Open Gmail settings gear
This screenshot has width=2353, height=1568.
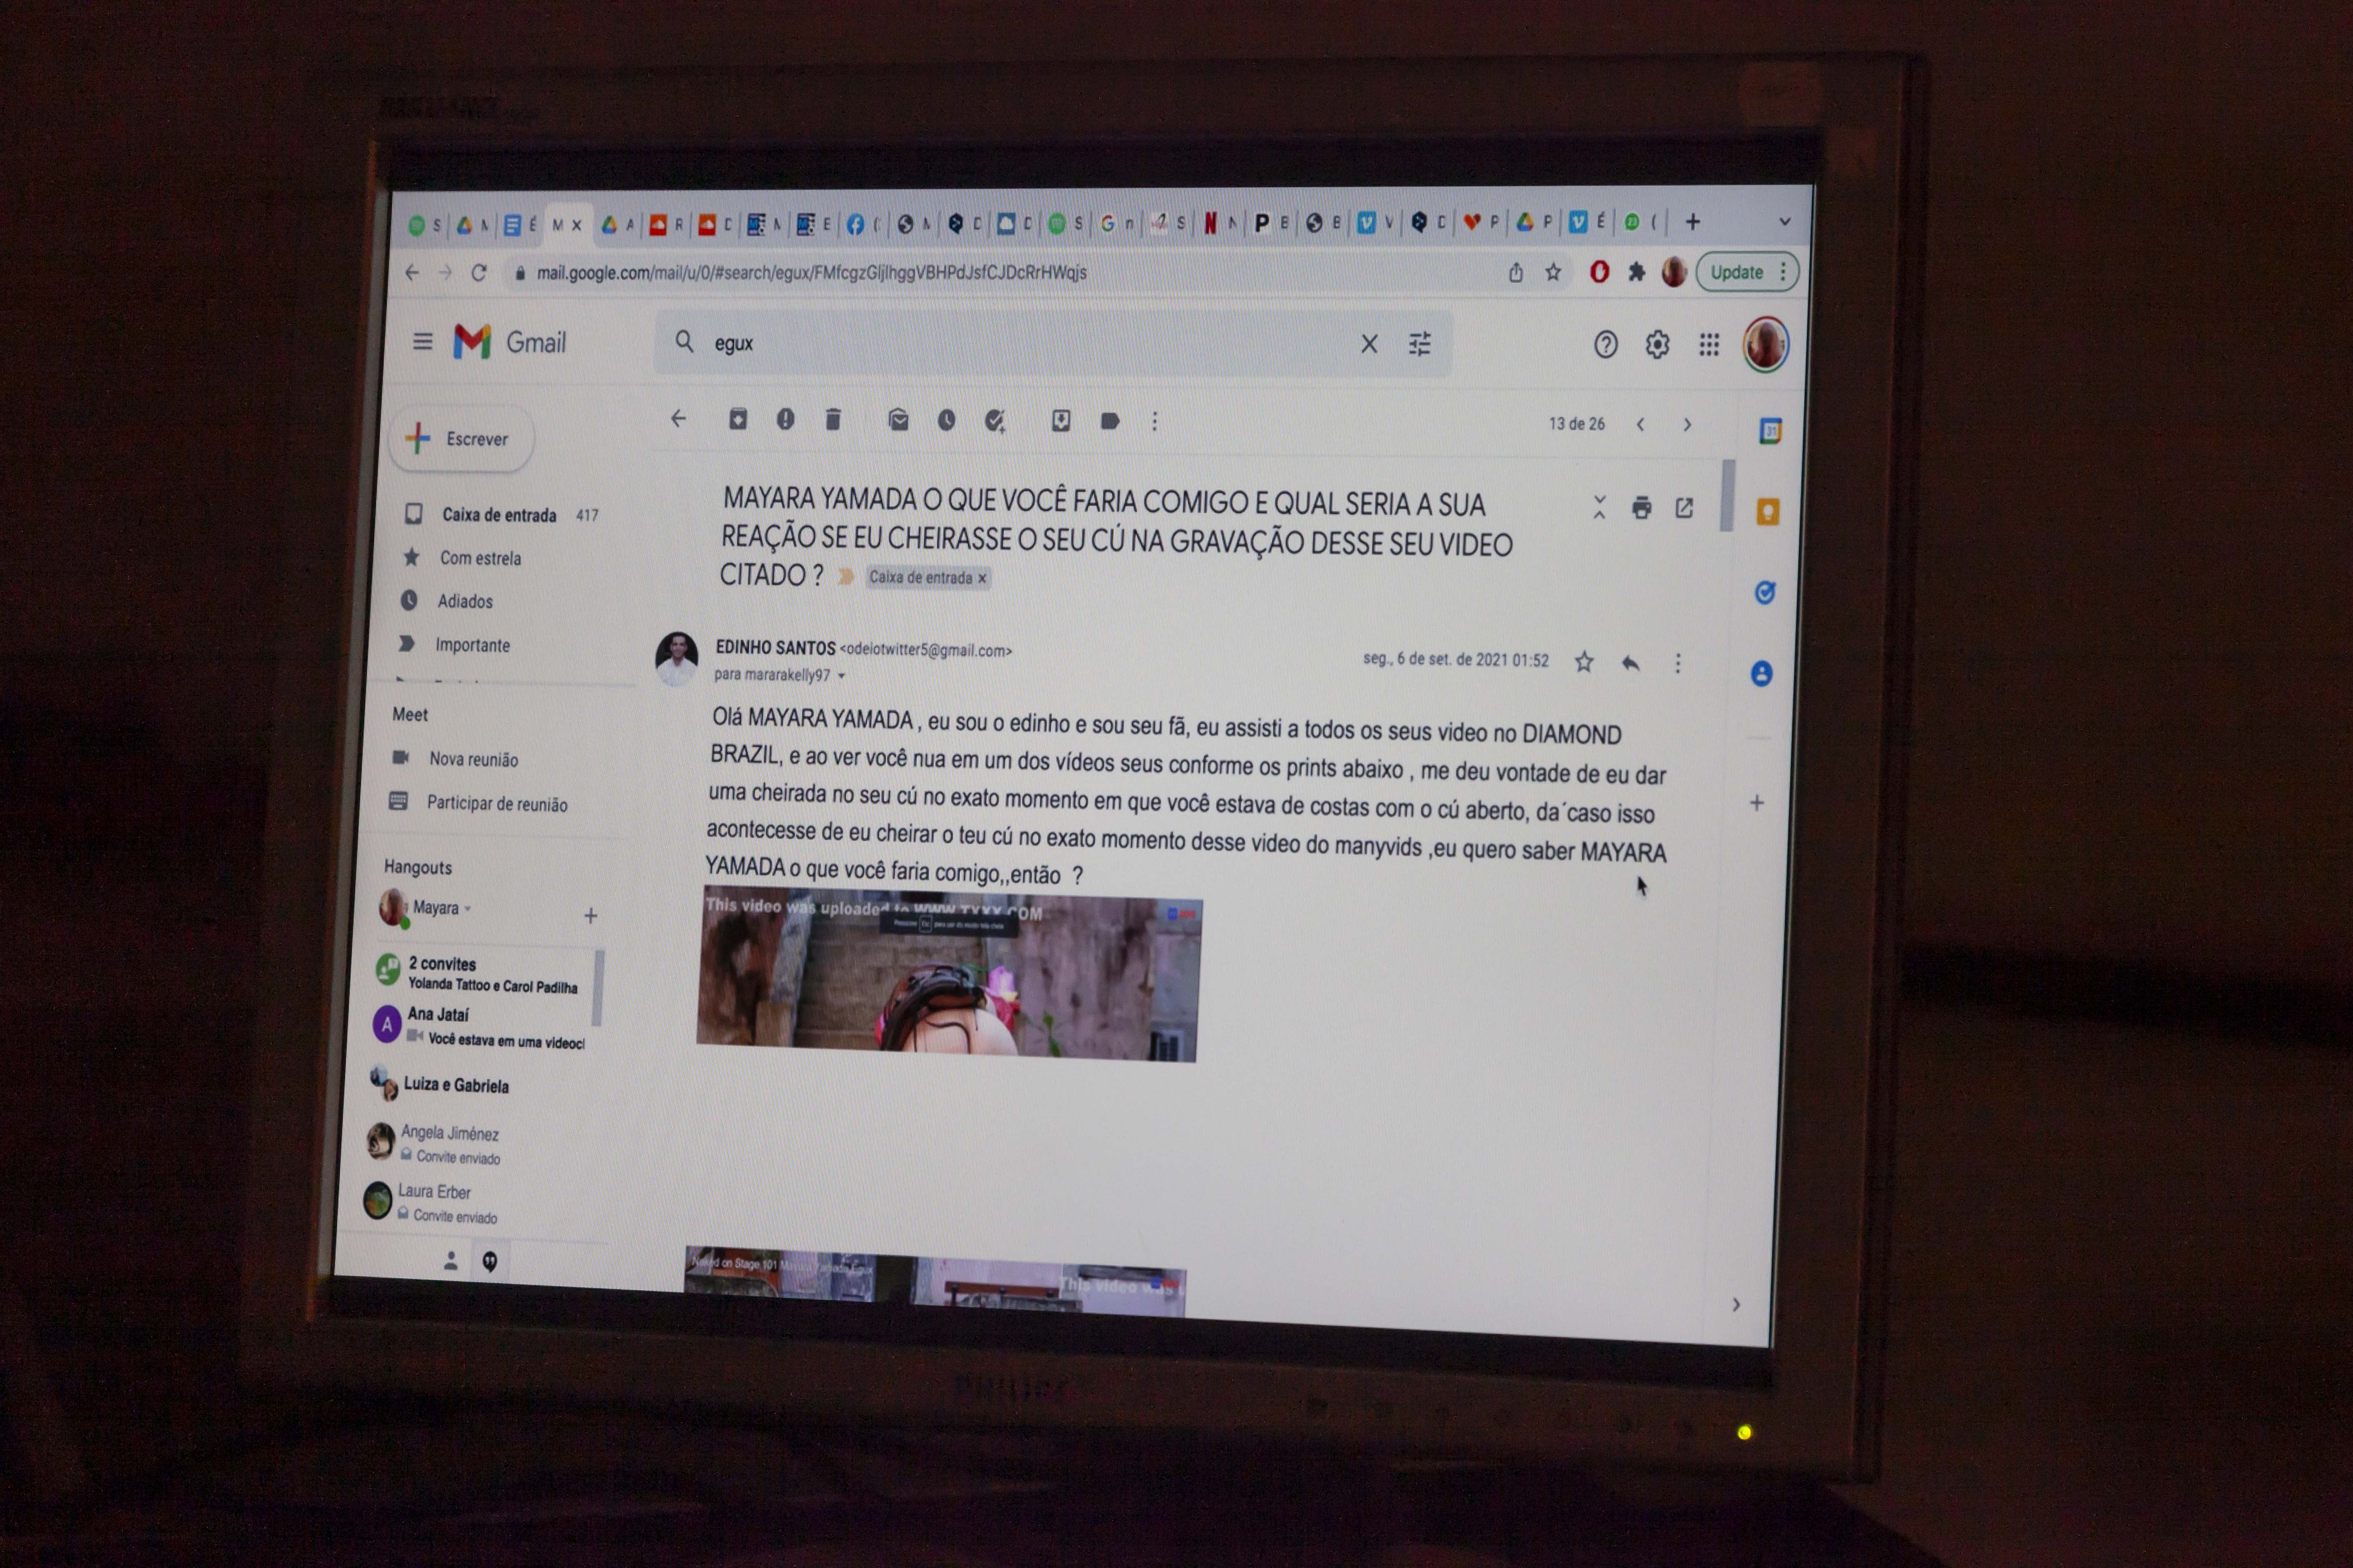point(1658,345)
